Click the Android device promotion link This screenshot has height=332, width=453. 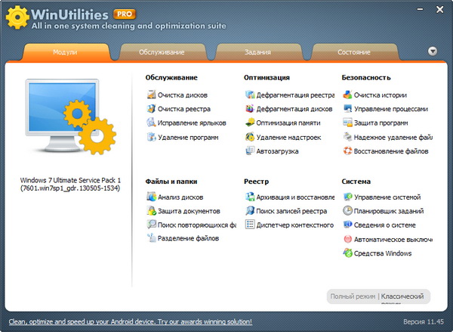(x=130, y=321)
